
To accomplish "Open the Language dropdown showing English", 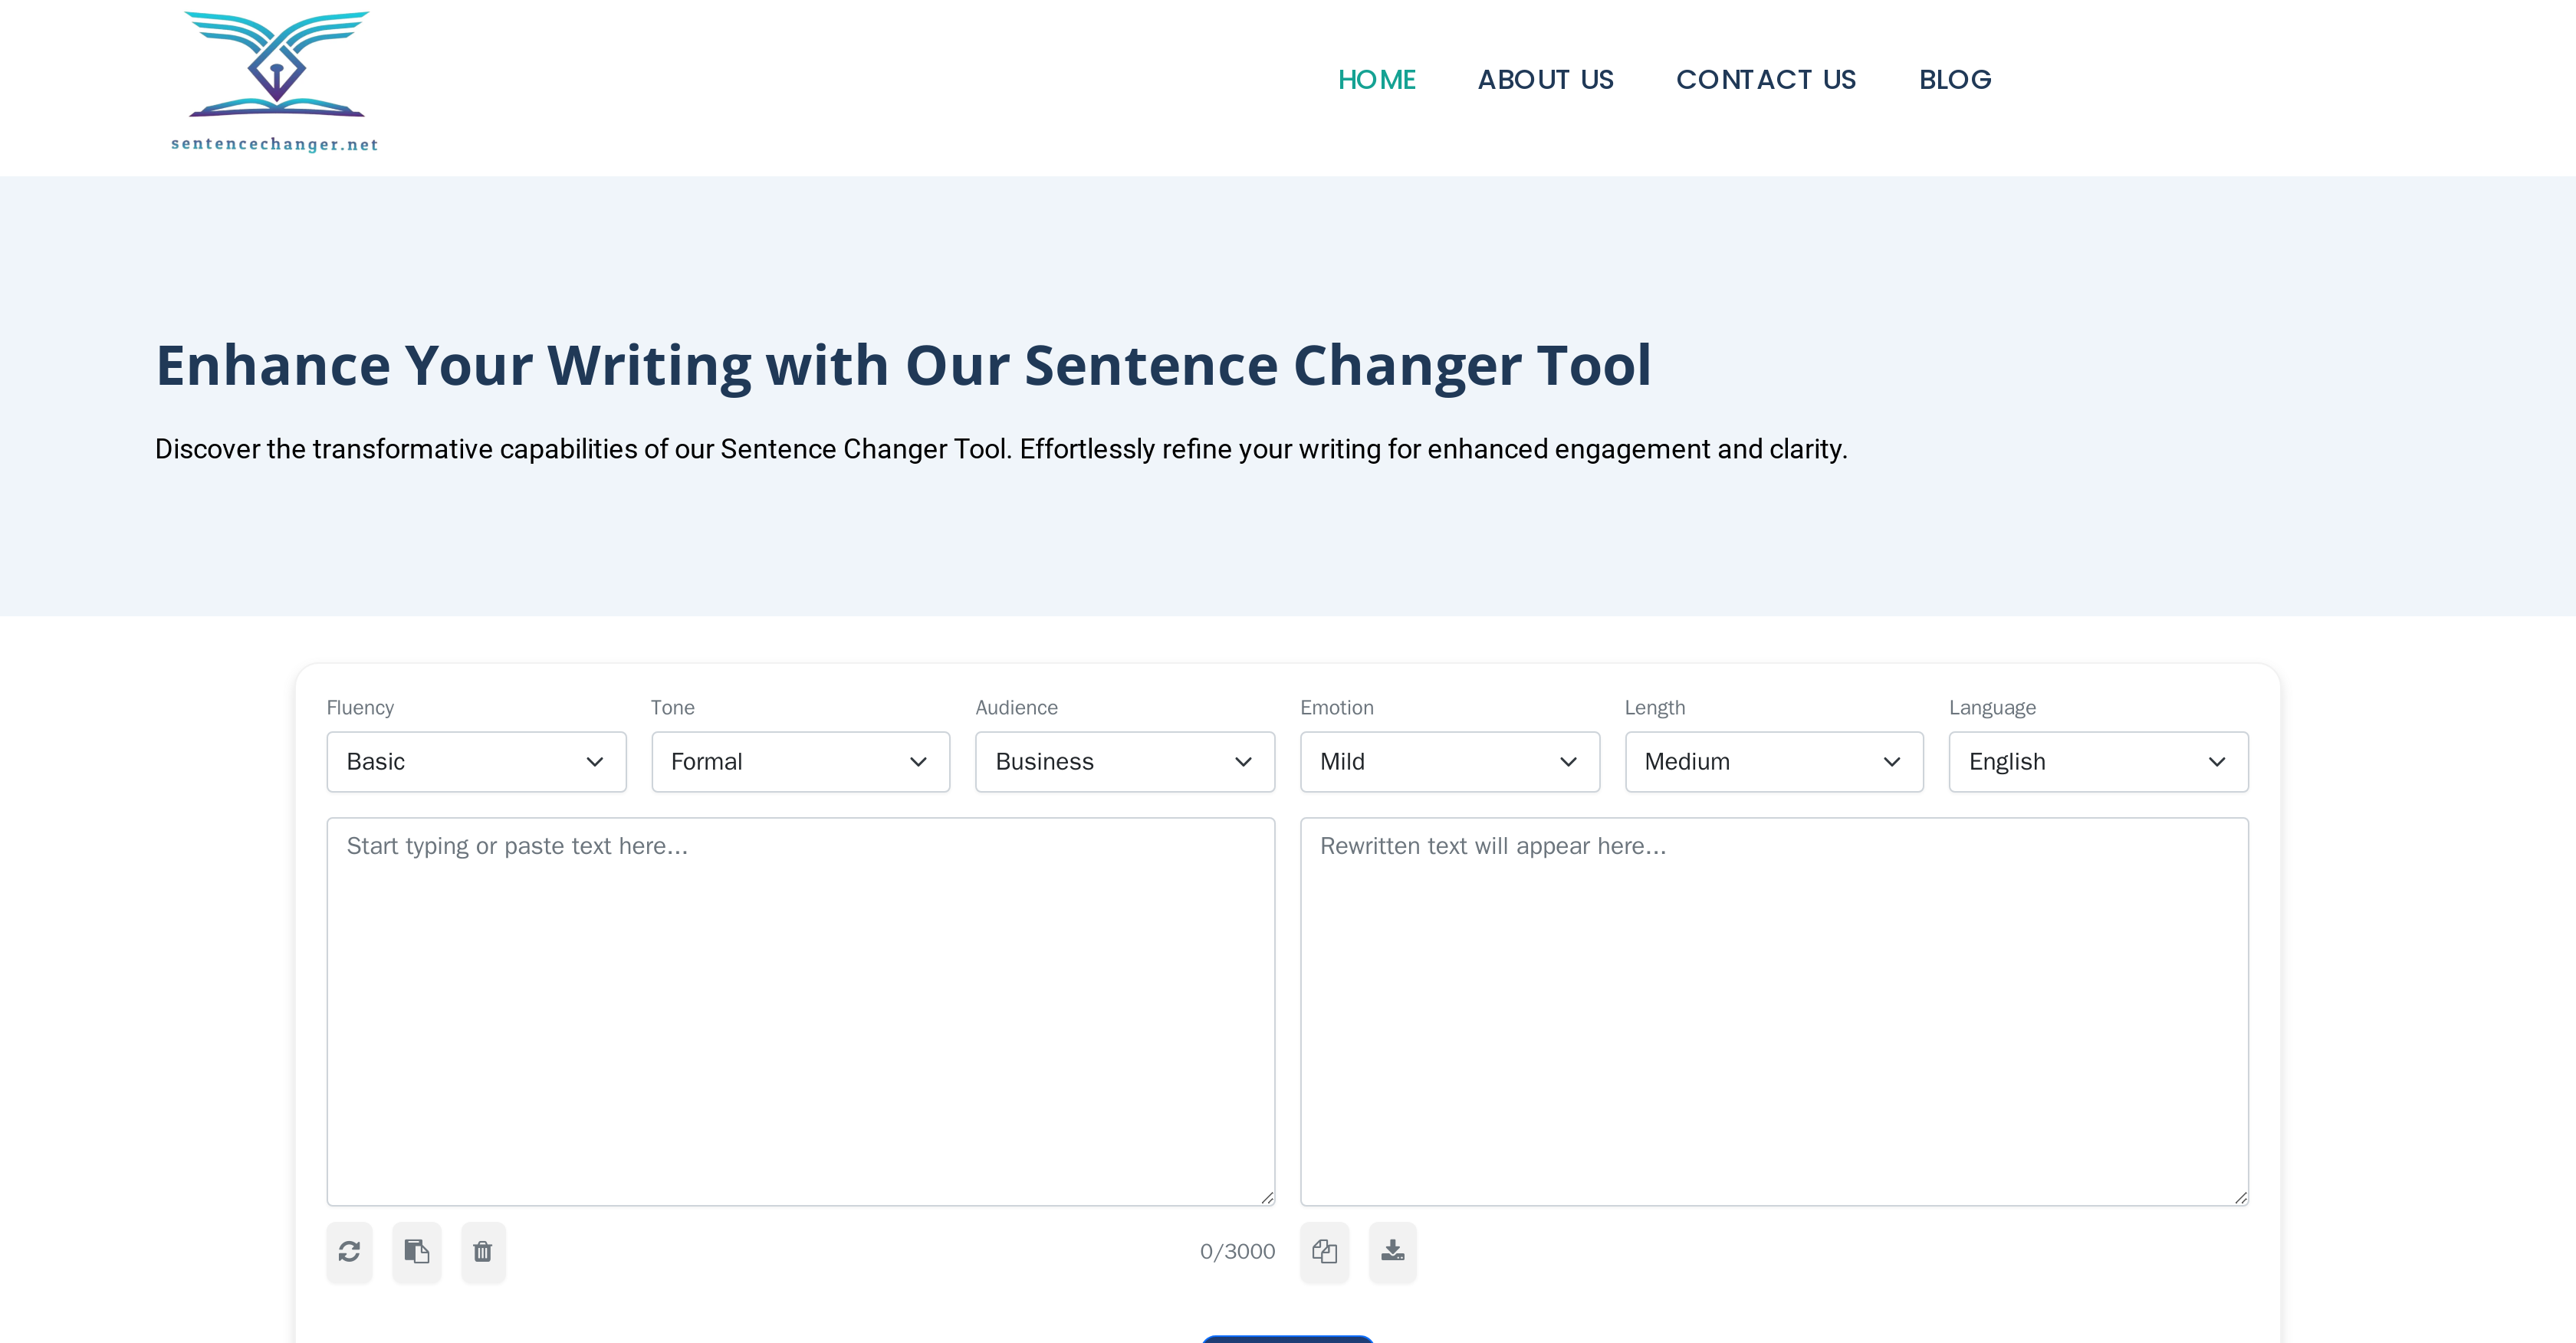I will pos(2098,761).
